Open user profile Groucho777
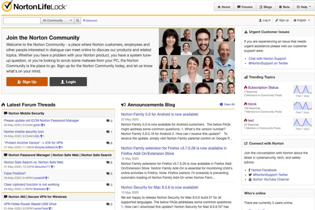This screenshot has height=210, width=315. 42,167
